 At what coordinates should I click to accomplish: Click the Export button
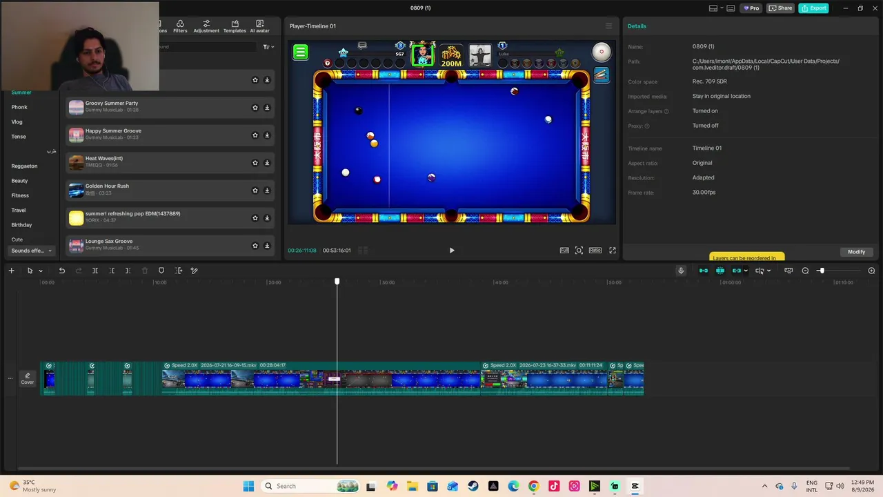point(813,8)
